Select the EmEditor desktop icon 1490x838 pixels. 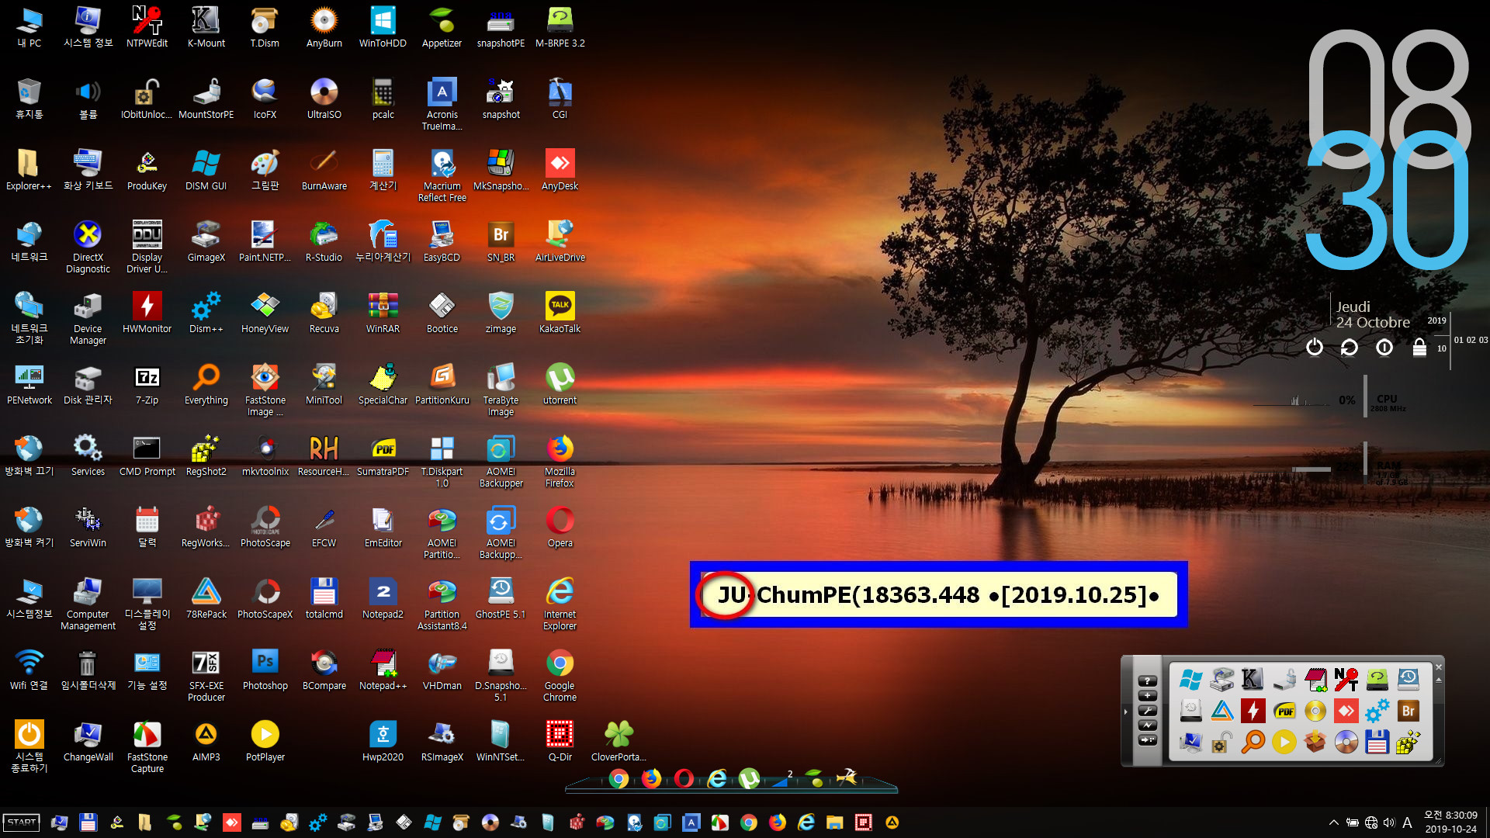coord(383,527)
